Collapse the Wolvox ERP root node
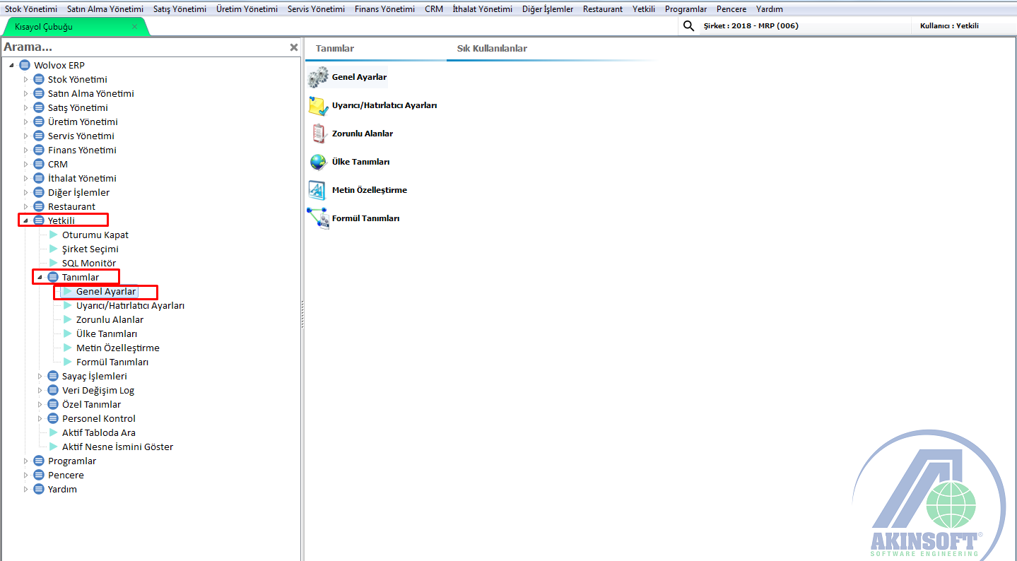 pos(12,65)
